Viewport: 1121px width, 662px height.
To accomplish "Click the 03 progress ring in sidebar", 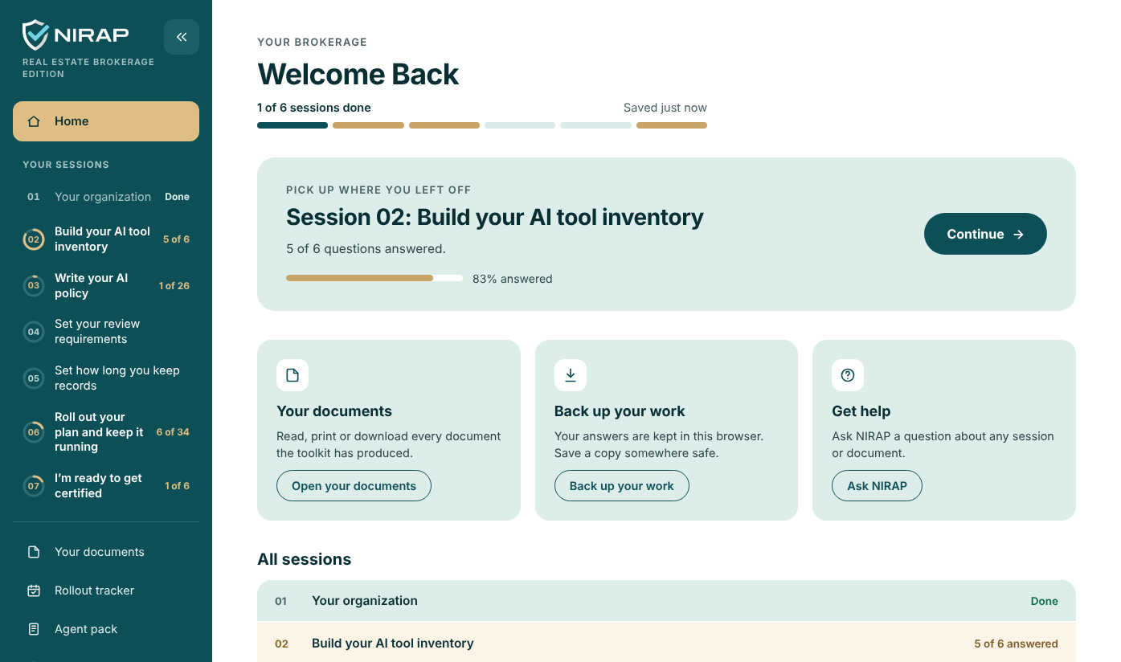I will tap(34, 285).
